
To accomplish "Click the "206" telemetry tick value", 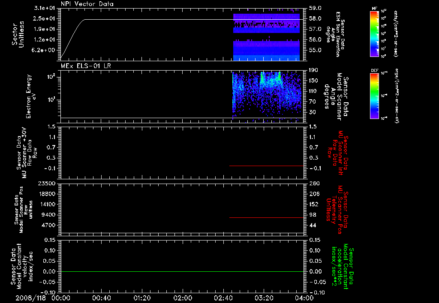I will (x=314, y=194).
